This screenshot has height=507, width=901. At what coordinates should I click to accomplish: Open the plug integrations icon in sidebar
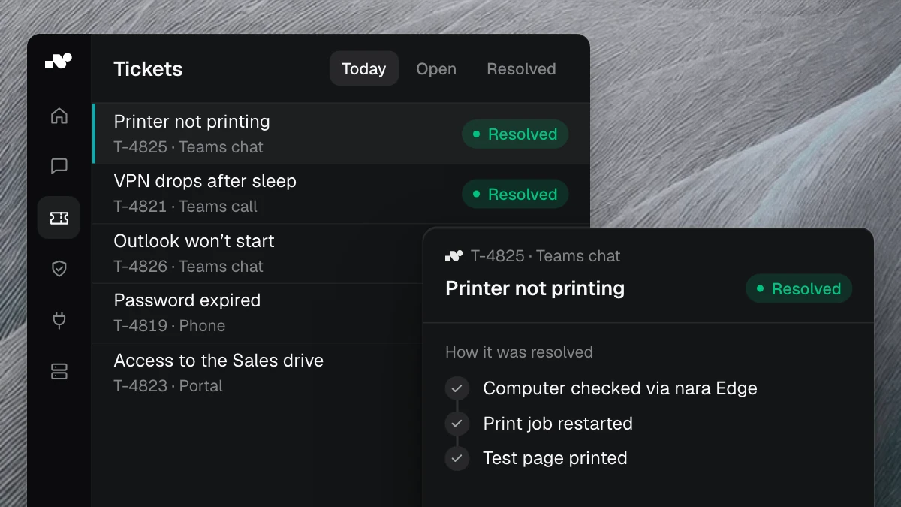(x=59, y=320)
